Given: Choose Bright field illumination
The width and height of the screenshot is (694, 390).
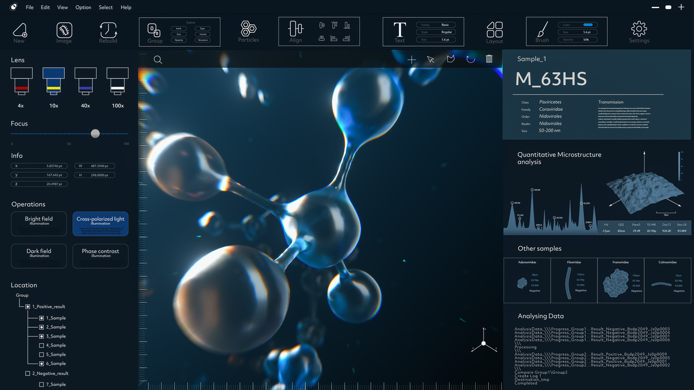Looking at the screenshot, I should coord(39,224).
